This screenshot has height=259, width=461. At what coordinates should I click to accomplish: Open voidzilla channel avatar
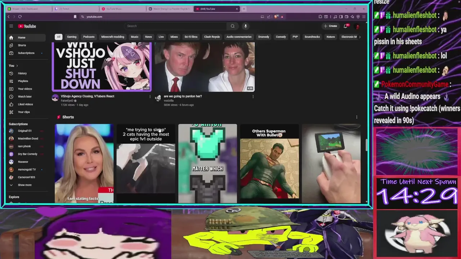click(x=158, y=98)
